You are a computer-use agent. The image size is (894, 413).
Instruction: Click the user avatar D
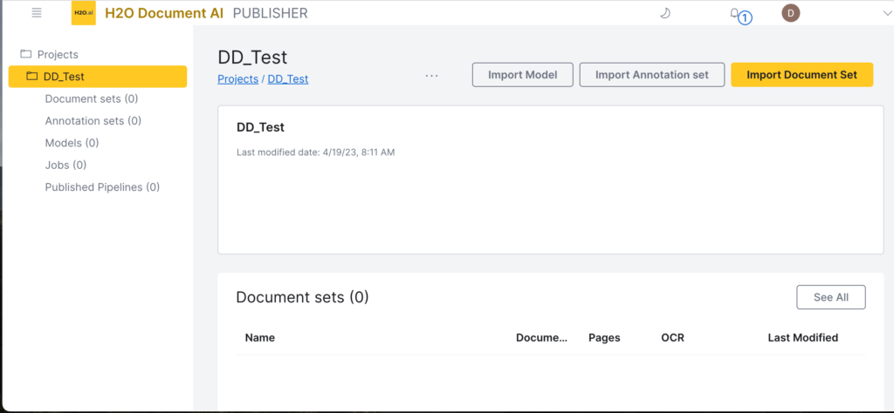click(790, 13)
